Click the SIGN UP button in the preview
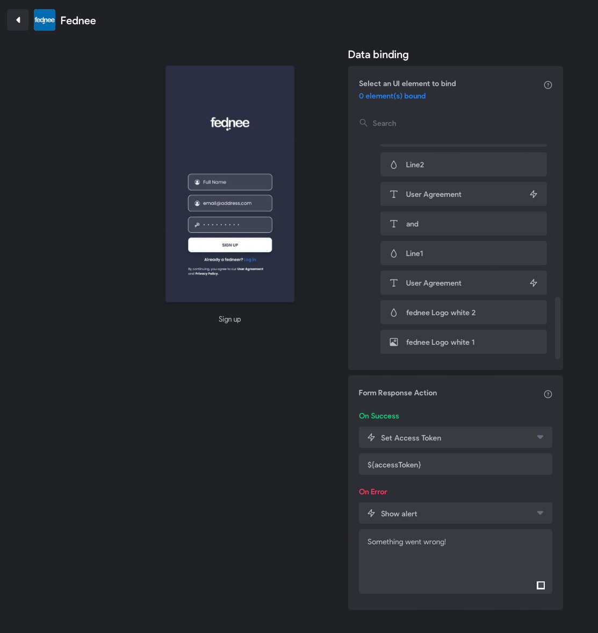Screen dimensions: 598x633 230,245
